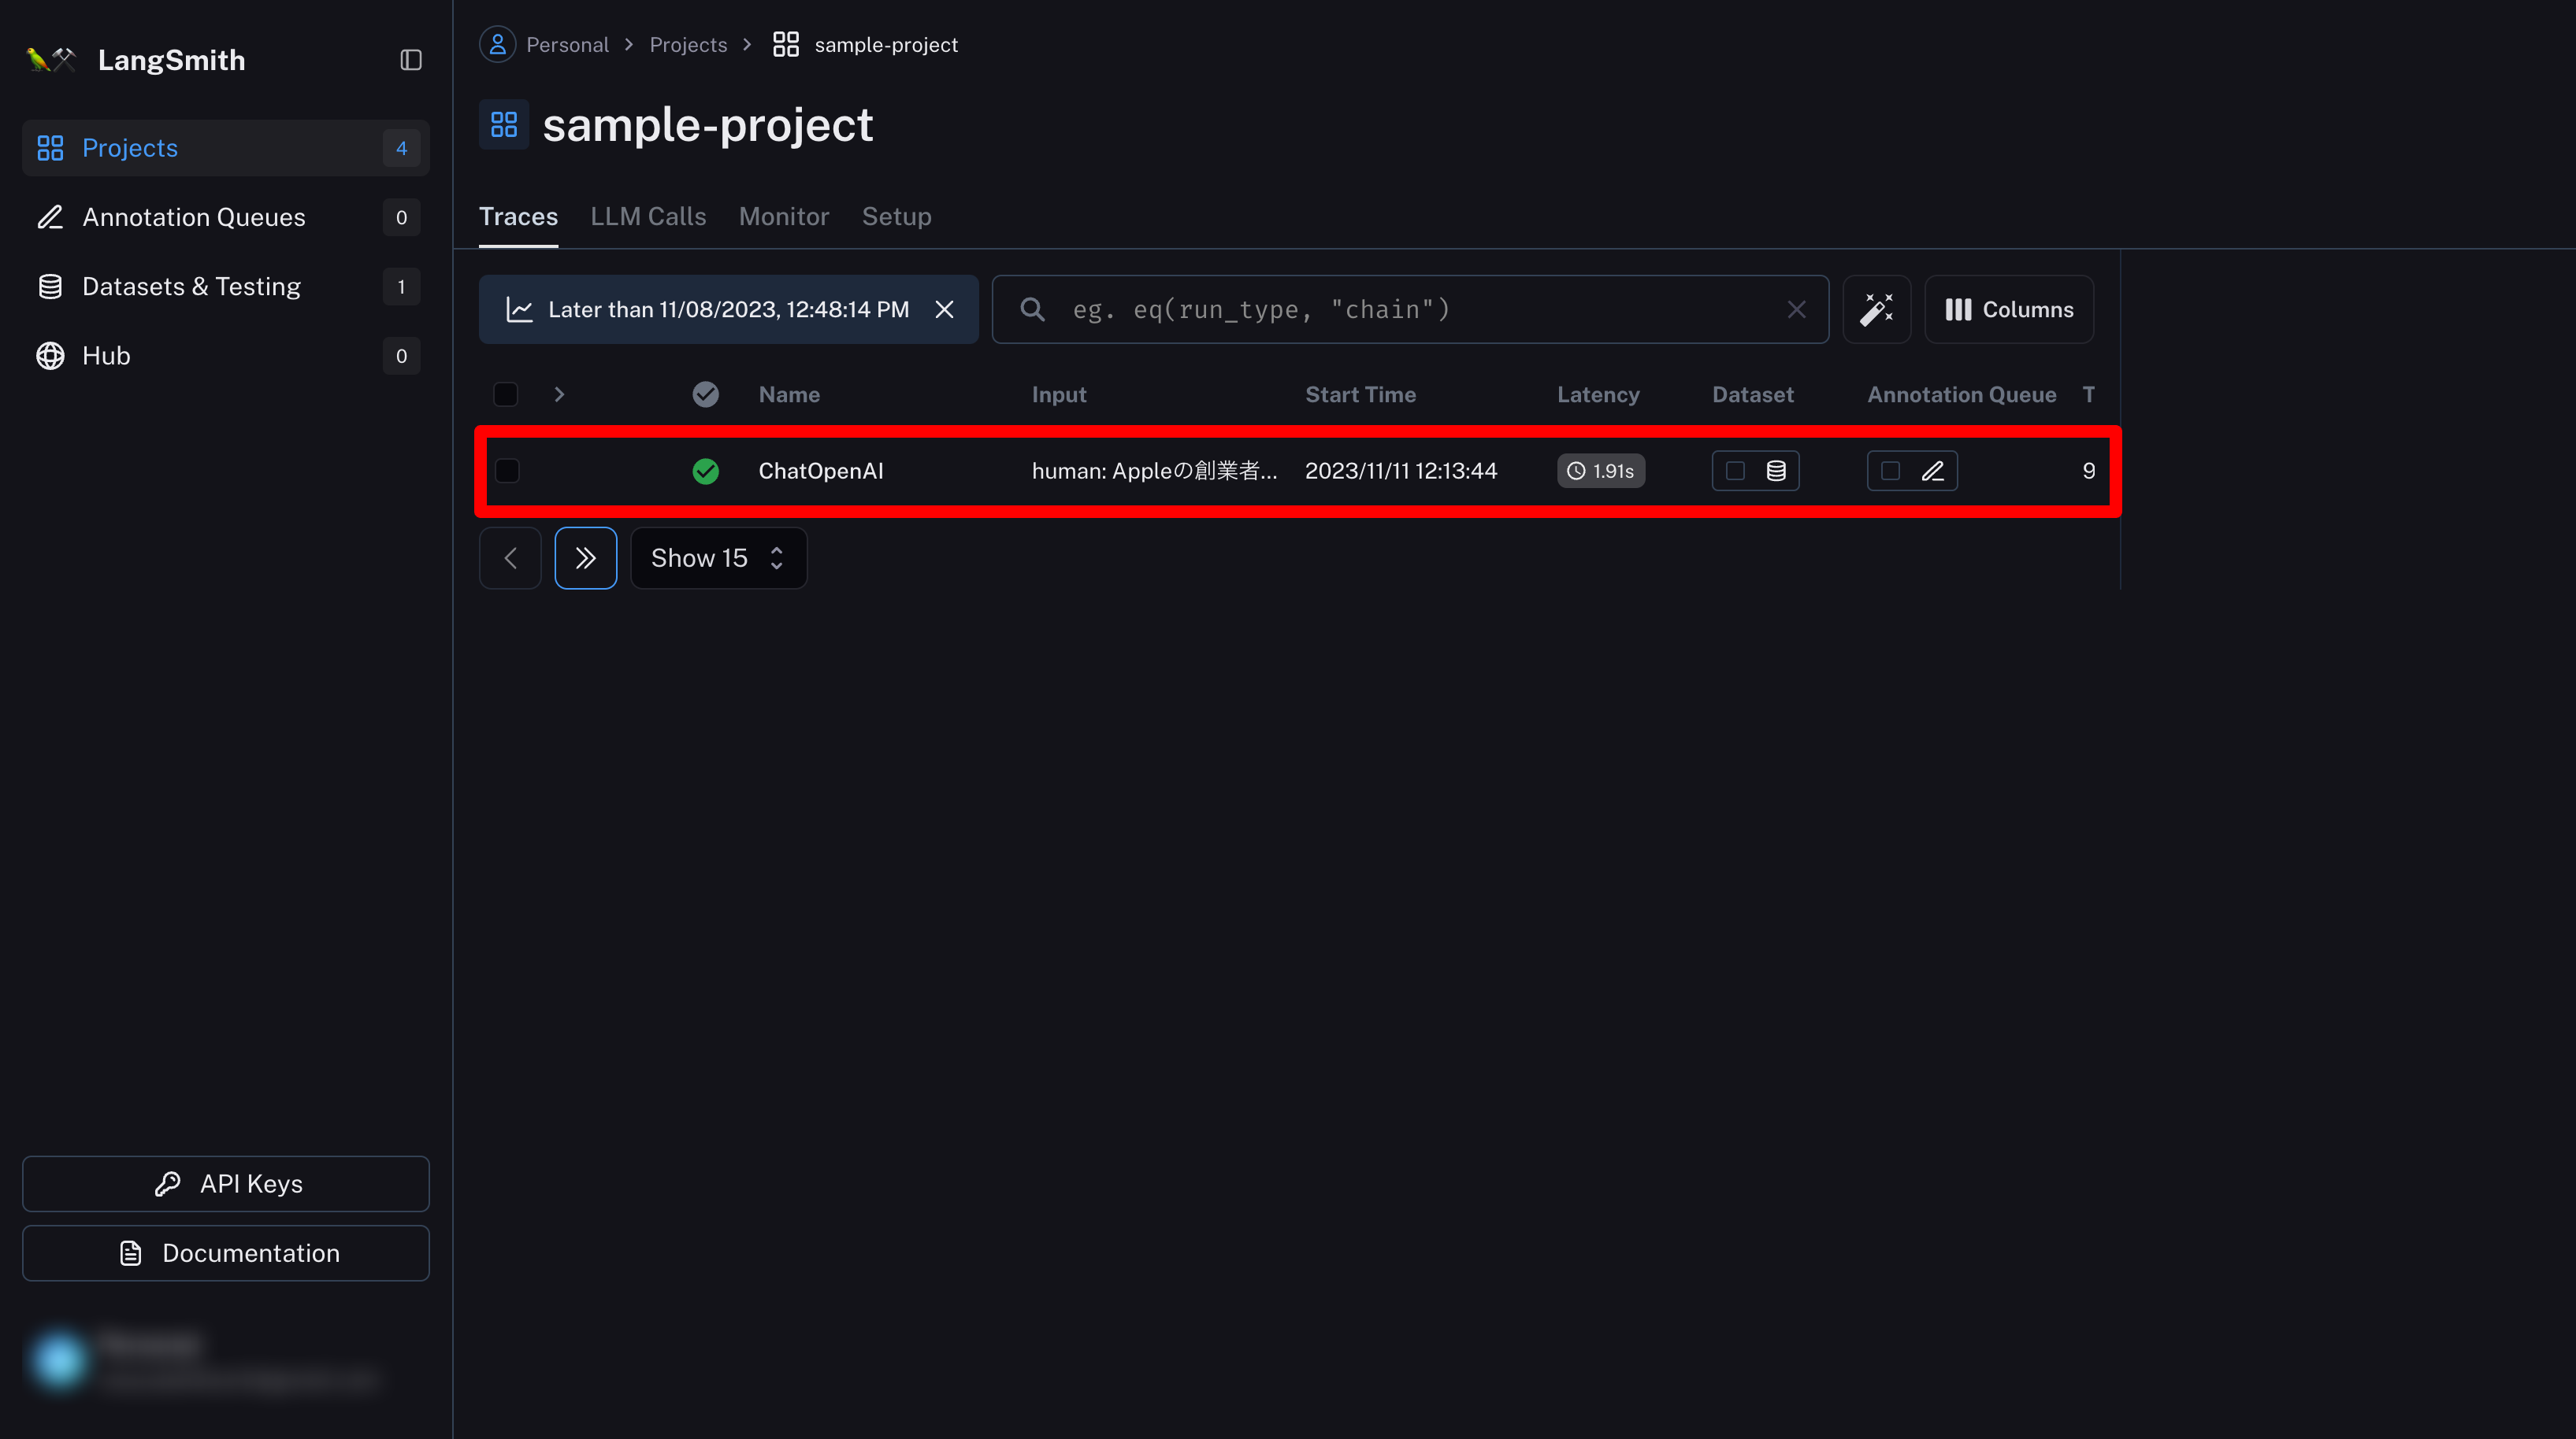Click the sample-project breadcrumb
This screenshot has width=2576, height=1439.
click(885, 45)
